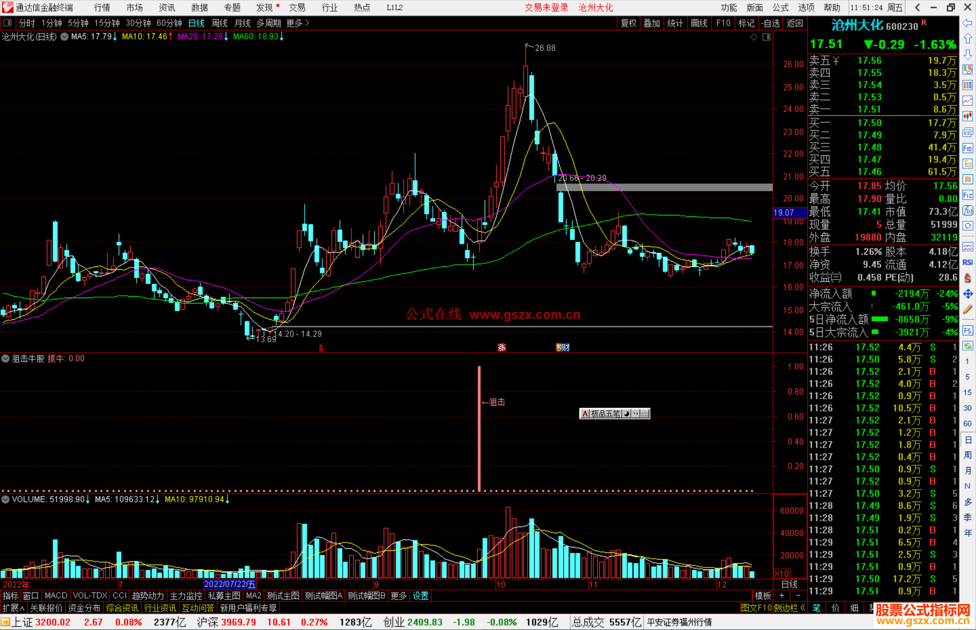
Task: Click the back arrow icon in the right sidebar
Action: point(967,23)
